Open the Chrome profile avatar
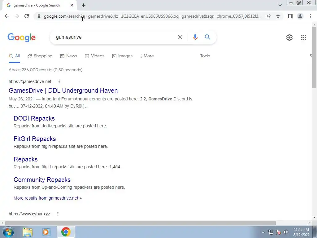The image size is (317, 238). tap(300, 16)
